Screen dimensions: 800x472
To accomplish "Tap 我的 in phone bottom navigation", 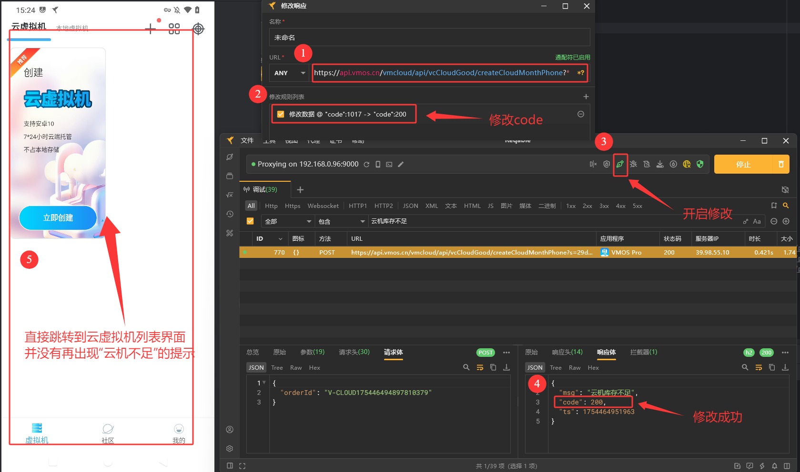I will [179, 433].
